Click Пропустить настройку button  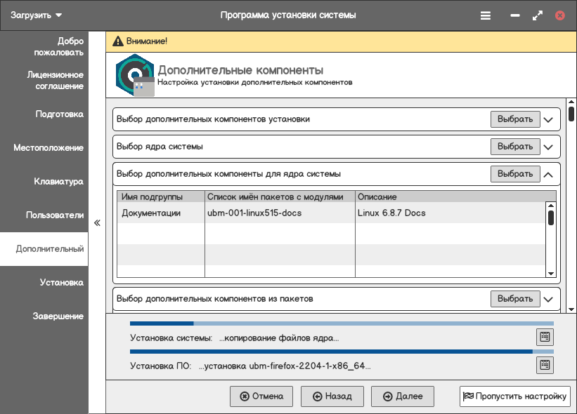pos(514,396)
